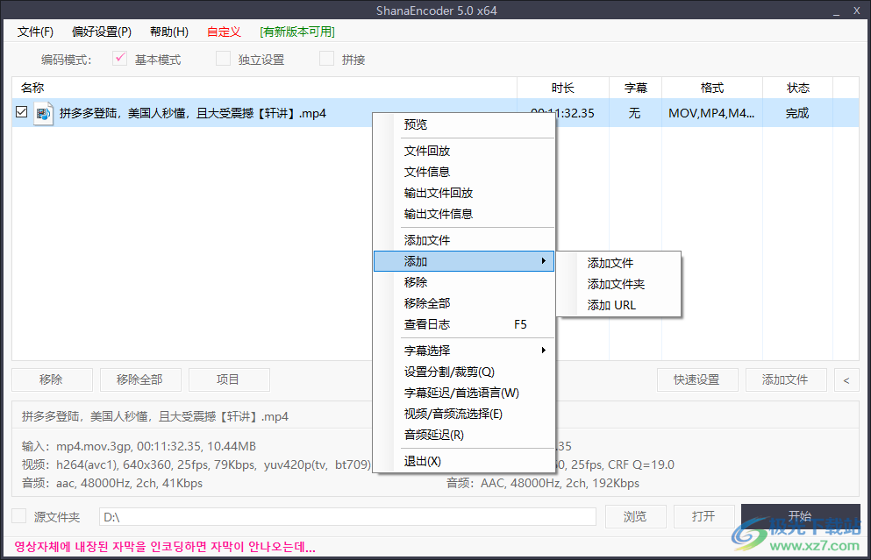The height and width of the screenshot is (560, 871).
Task: Click 查看日志 in the context menu
Action: 426,323
